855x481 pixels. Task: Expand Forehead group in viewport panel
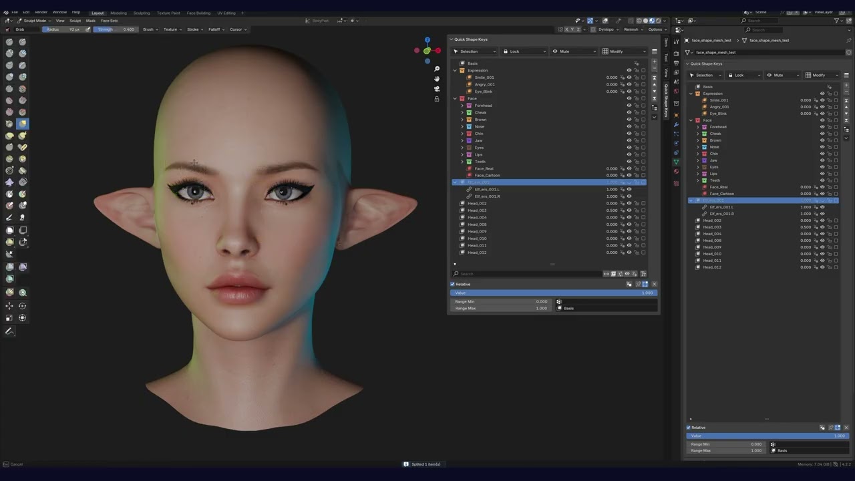(x=462, y=106)
